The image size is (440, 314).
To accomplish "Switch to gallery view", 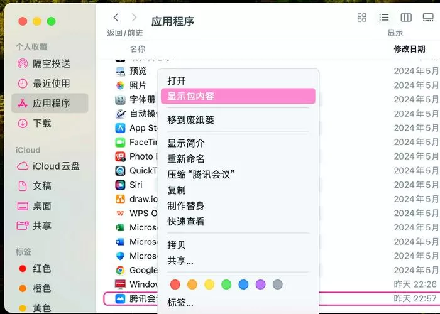I will tap(428, 18).
